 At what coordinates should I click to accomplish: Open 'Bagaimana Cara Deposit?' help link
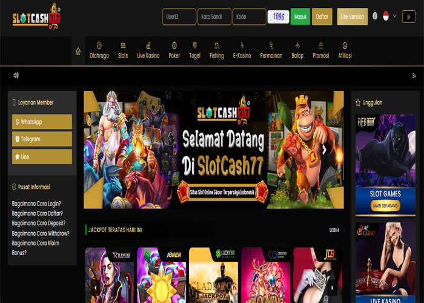pyautogui.click(x=39, y=223)
